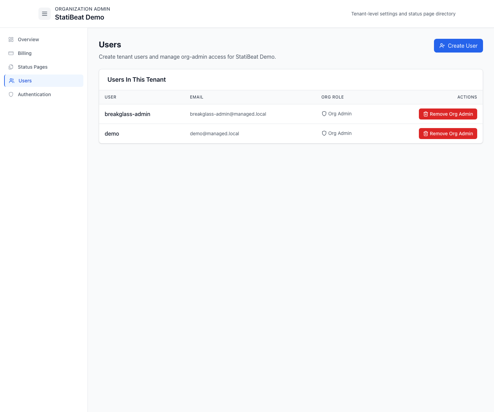This screenshot has height=412, width=494.
Task: Open the Authentication section
Action: (x=34, y=94)
